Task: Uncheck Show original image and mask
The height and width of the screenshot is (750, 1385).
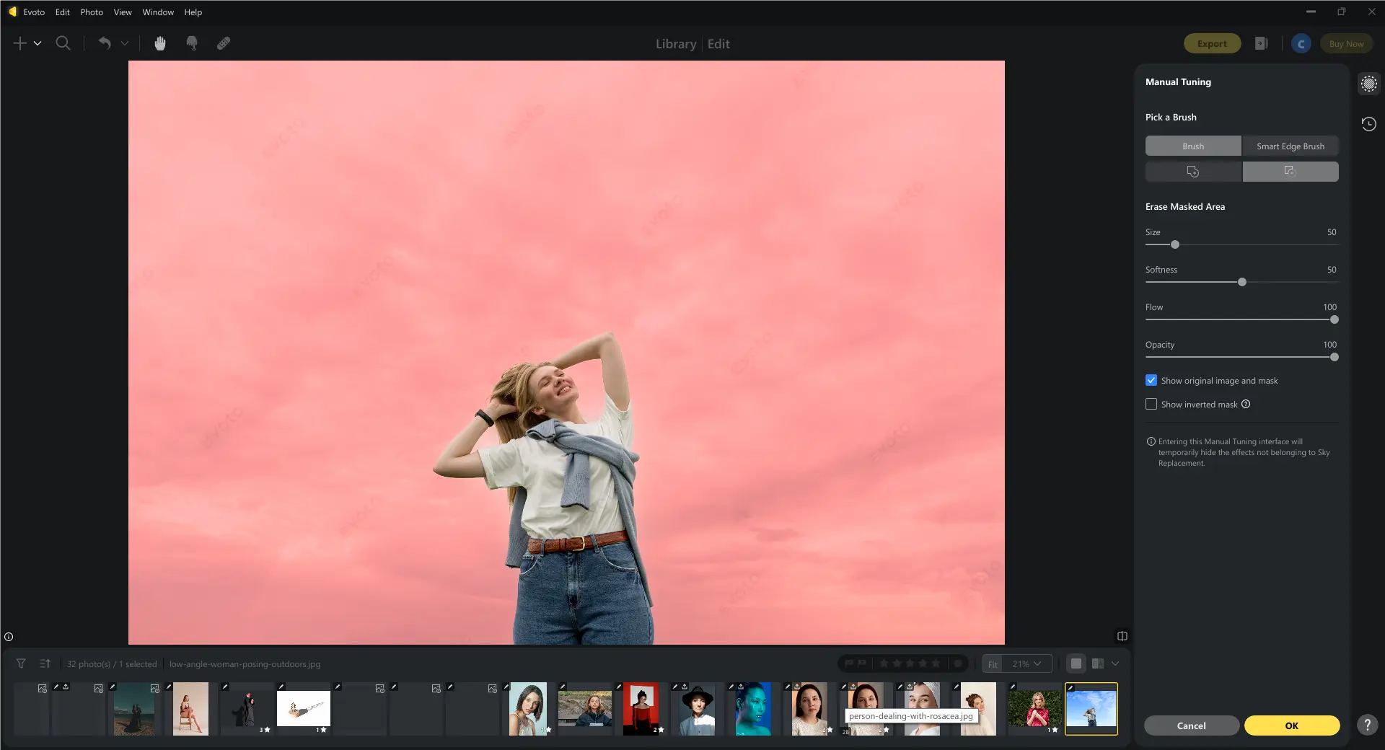Action: coord(1151,380)
